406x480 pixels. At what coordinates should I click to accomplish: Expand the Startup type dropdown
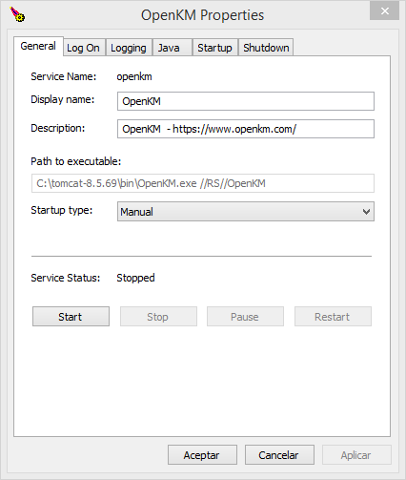click(246, 212)
